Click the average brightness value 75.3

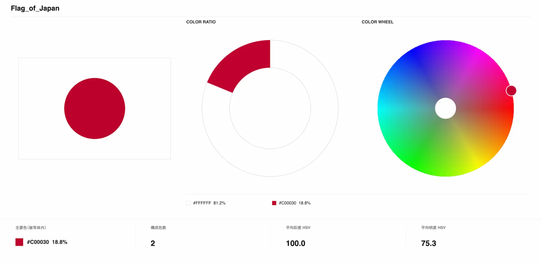pyautogui.click(x=429, y=243)
